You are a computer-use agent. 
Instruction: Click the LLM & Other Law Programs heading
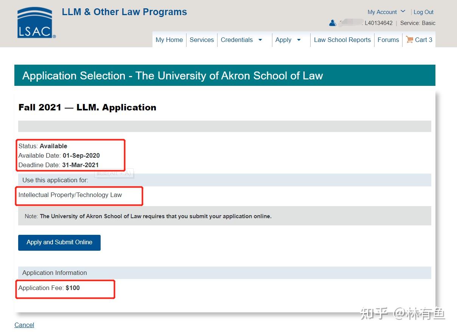pyautogui.click(x=124, y=12)
